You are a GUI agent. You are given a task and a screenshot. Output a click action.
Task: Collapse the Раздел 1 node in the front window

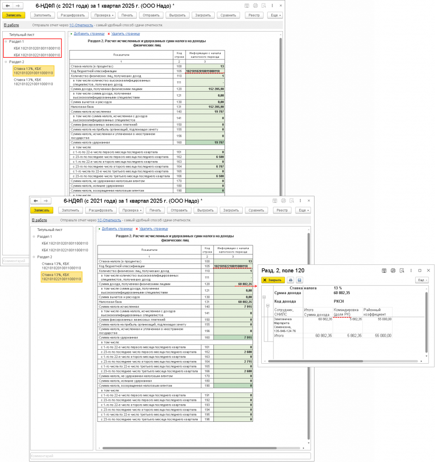[34, 236]
